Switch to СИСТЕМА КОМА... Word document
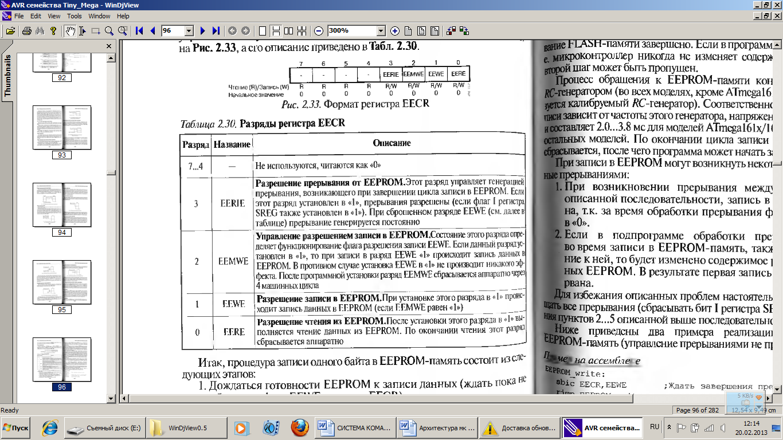 tap(355, 427)
